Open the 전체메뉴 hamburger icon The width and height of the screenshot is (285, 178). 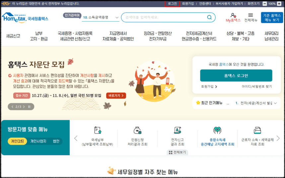pyautogui.click(x=250, y=15)
